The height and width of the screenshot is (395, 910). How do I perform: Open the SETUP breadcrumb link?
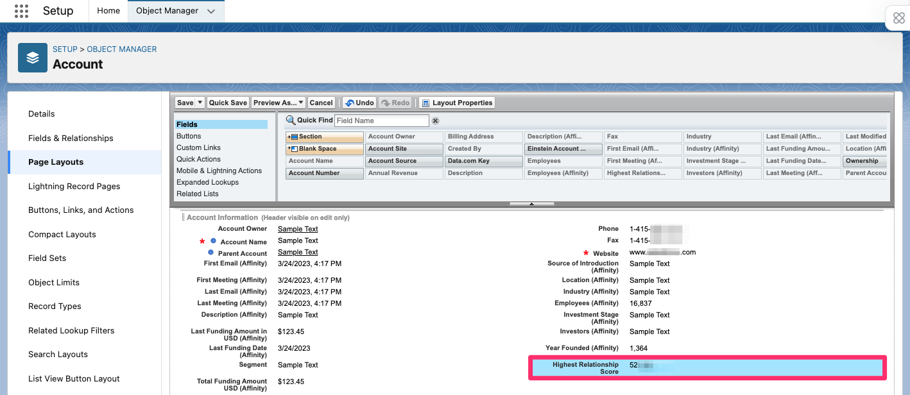(64, 49)
